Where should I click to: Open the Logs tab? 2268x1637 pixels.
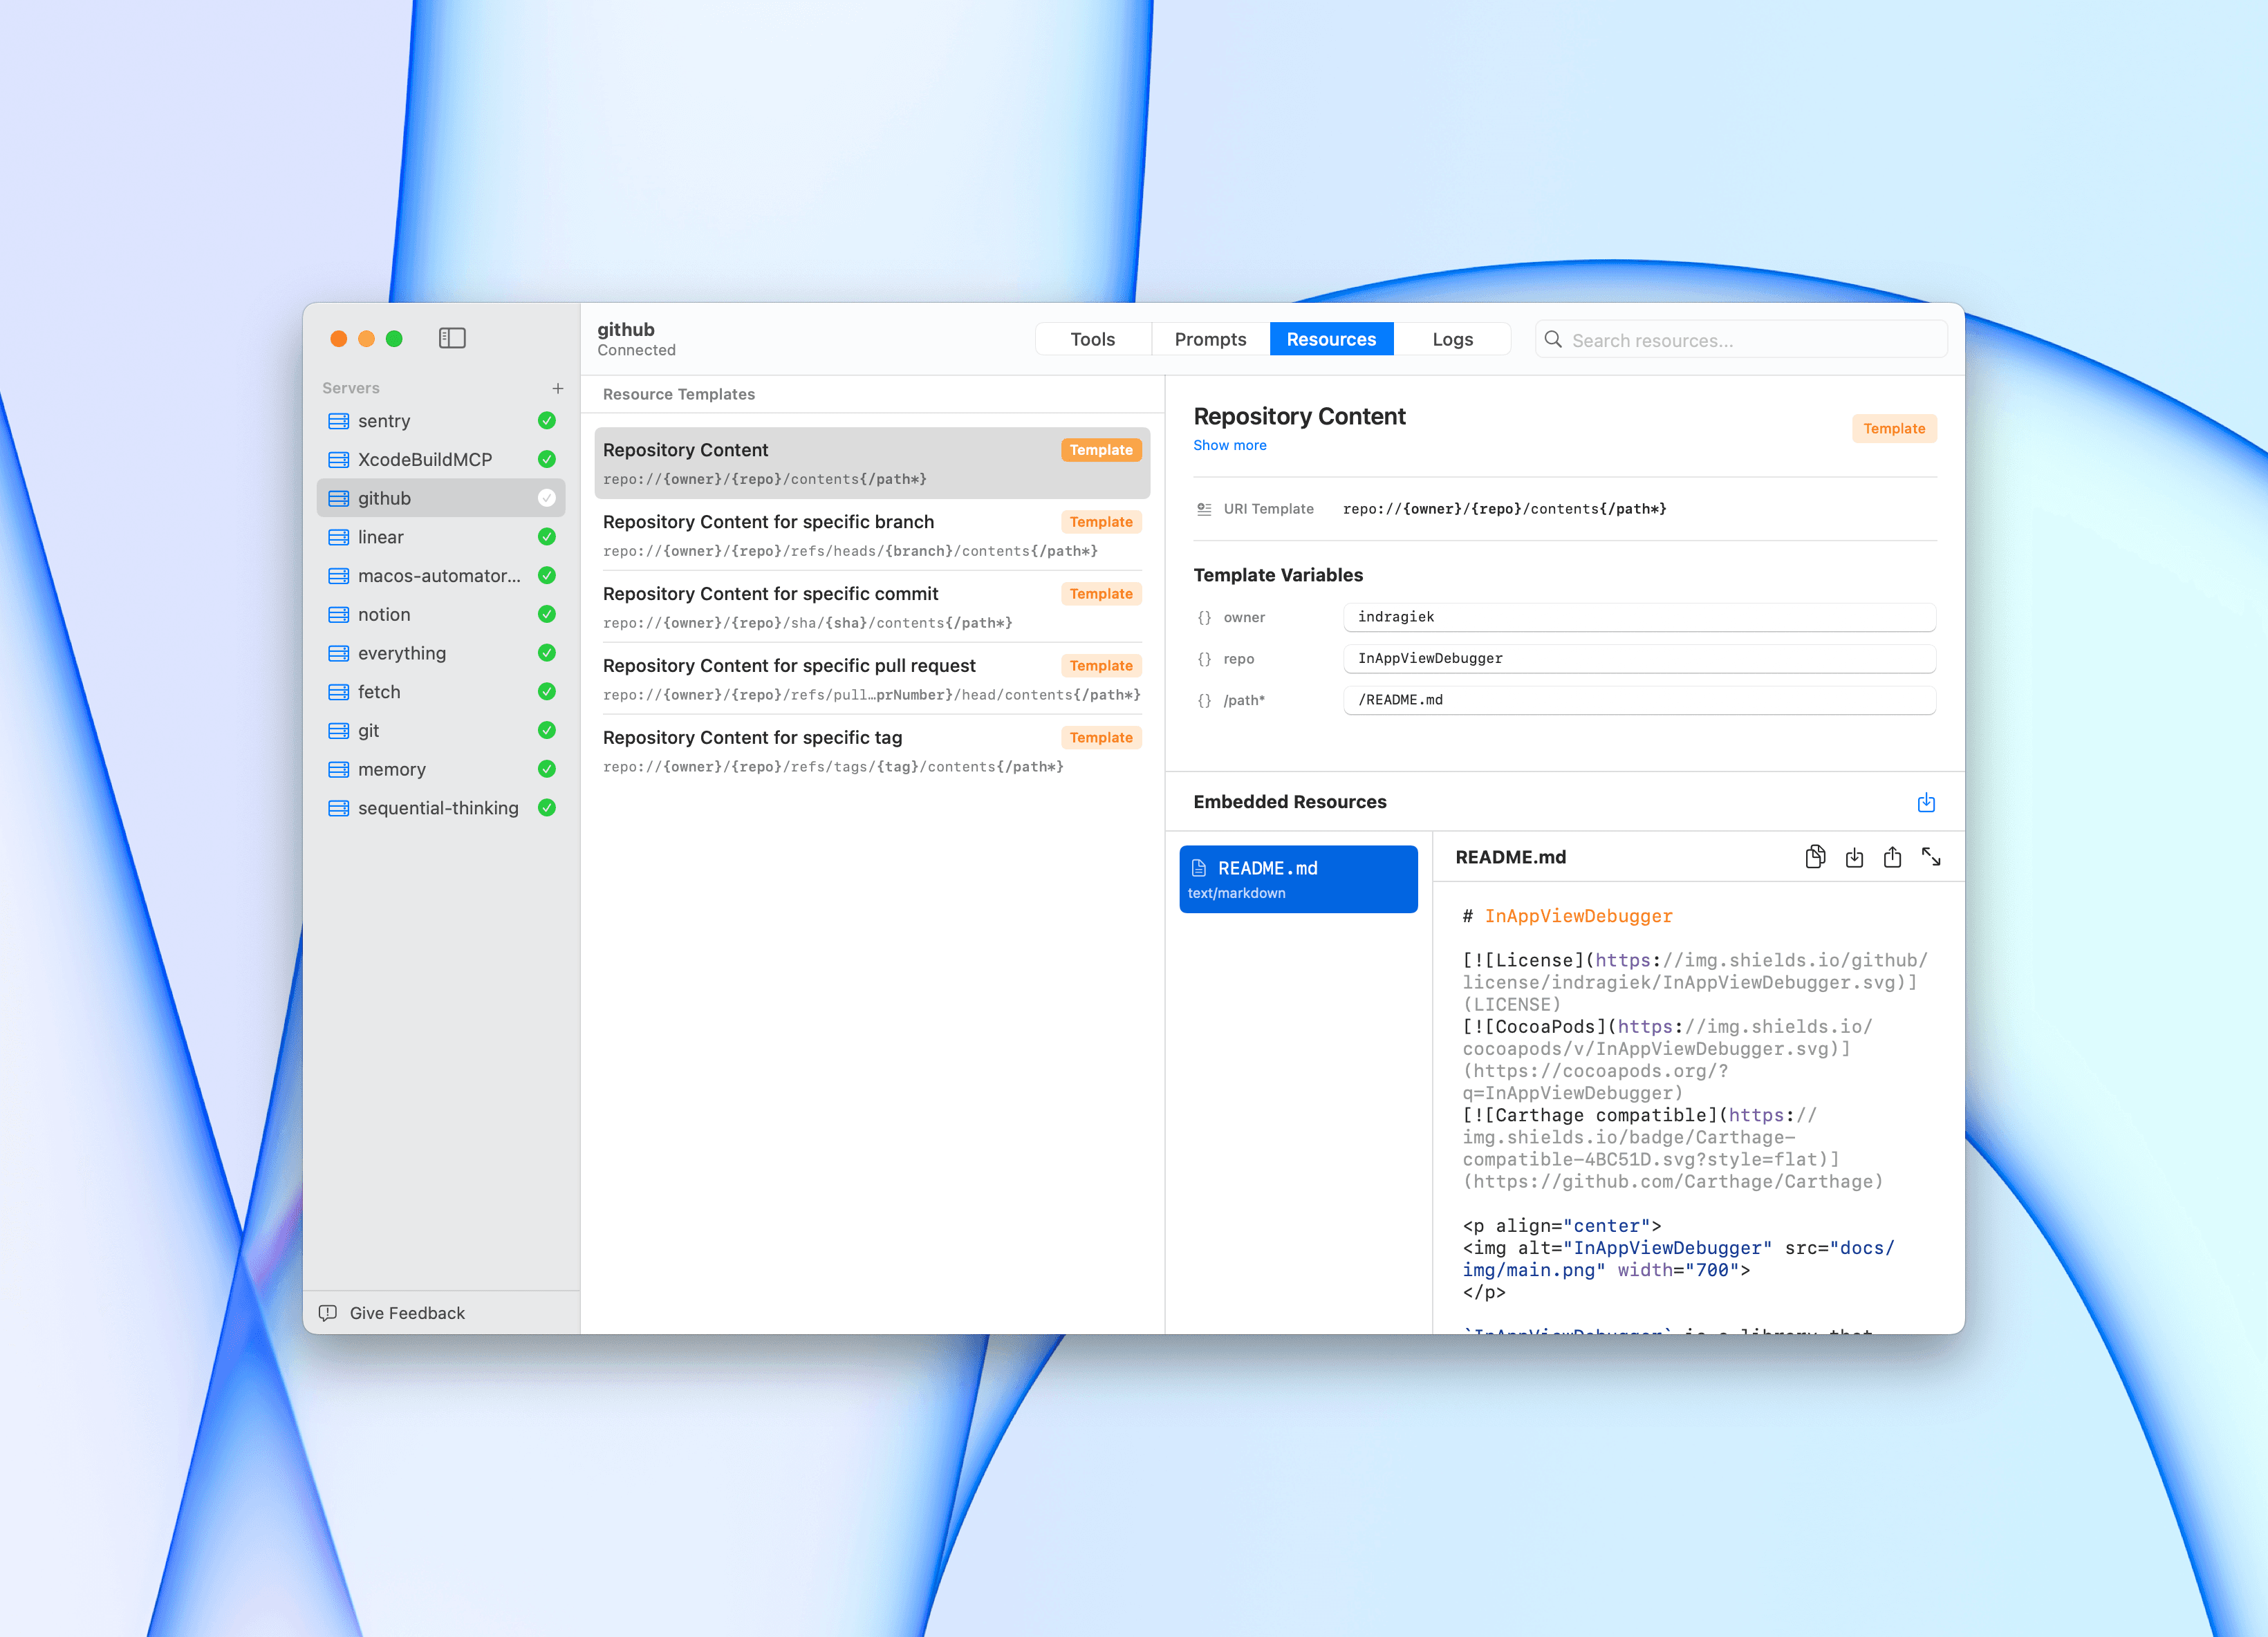pos(1452,339)
